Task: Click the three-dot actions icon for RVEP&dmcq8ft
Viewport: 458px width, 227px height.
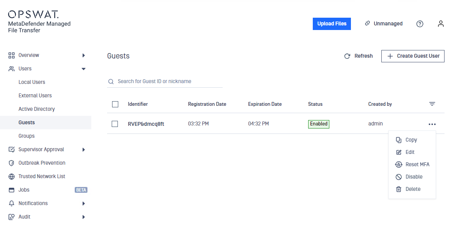Action: [x=432, y=124]
